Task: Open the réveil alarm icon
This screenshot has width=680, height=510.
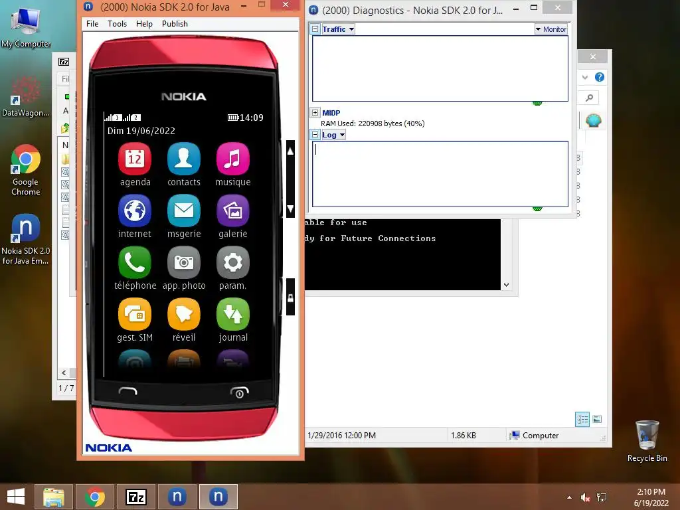Action: (183, 314)
